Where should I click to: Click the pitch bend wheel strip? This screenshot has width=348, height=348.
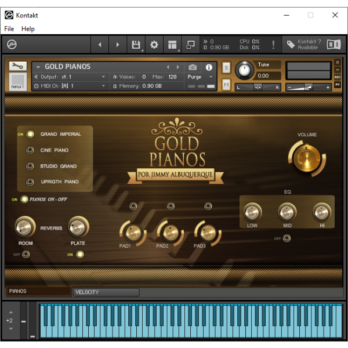[24, 320]
